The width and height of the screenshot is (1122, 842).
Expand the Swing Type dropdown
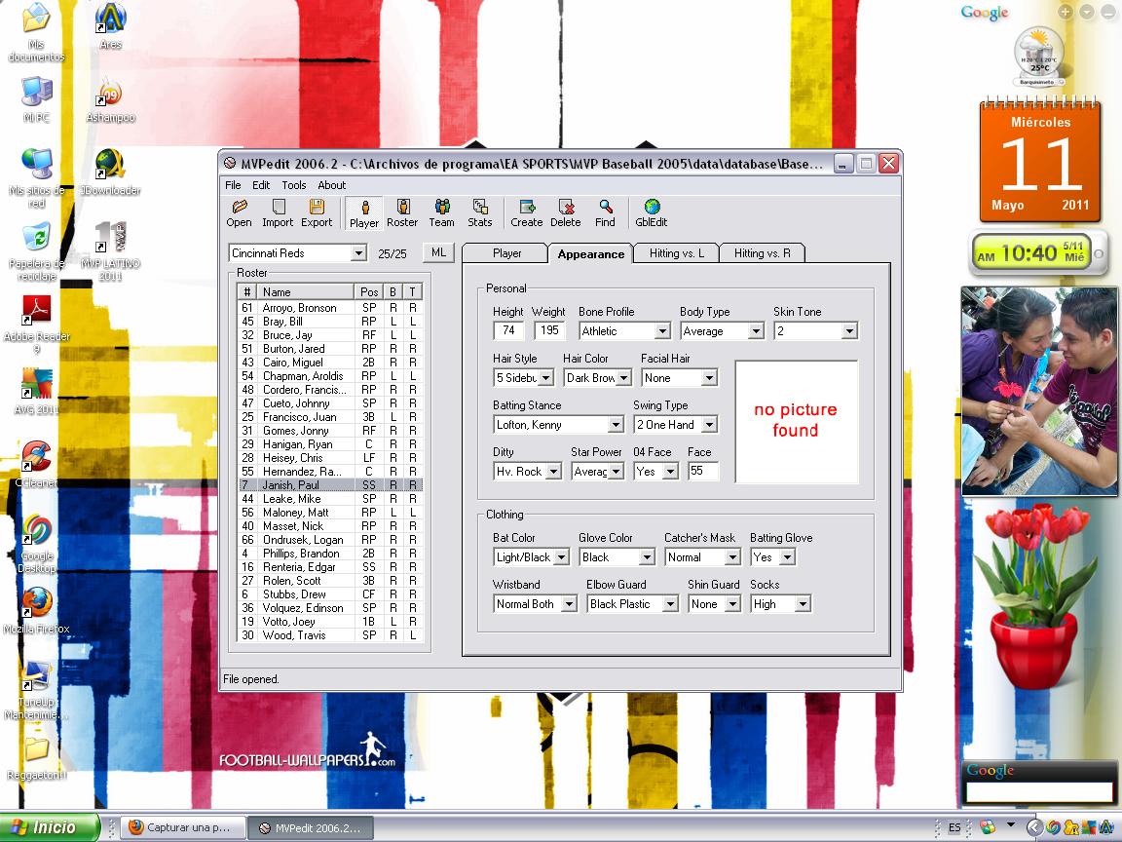(709, 425)
